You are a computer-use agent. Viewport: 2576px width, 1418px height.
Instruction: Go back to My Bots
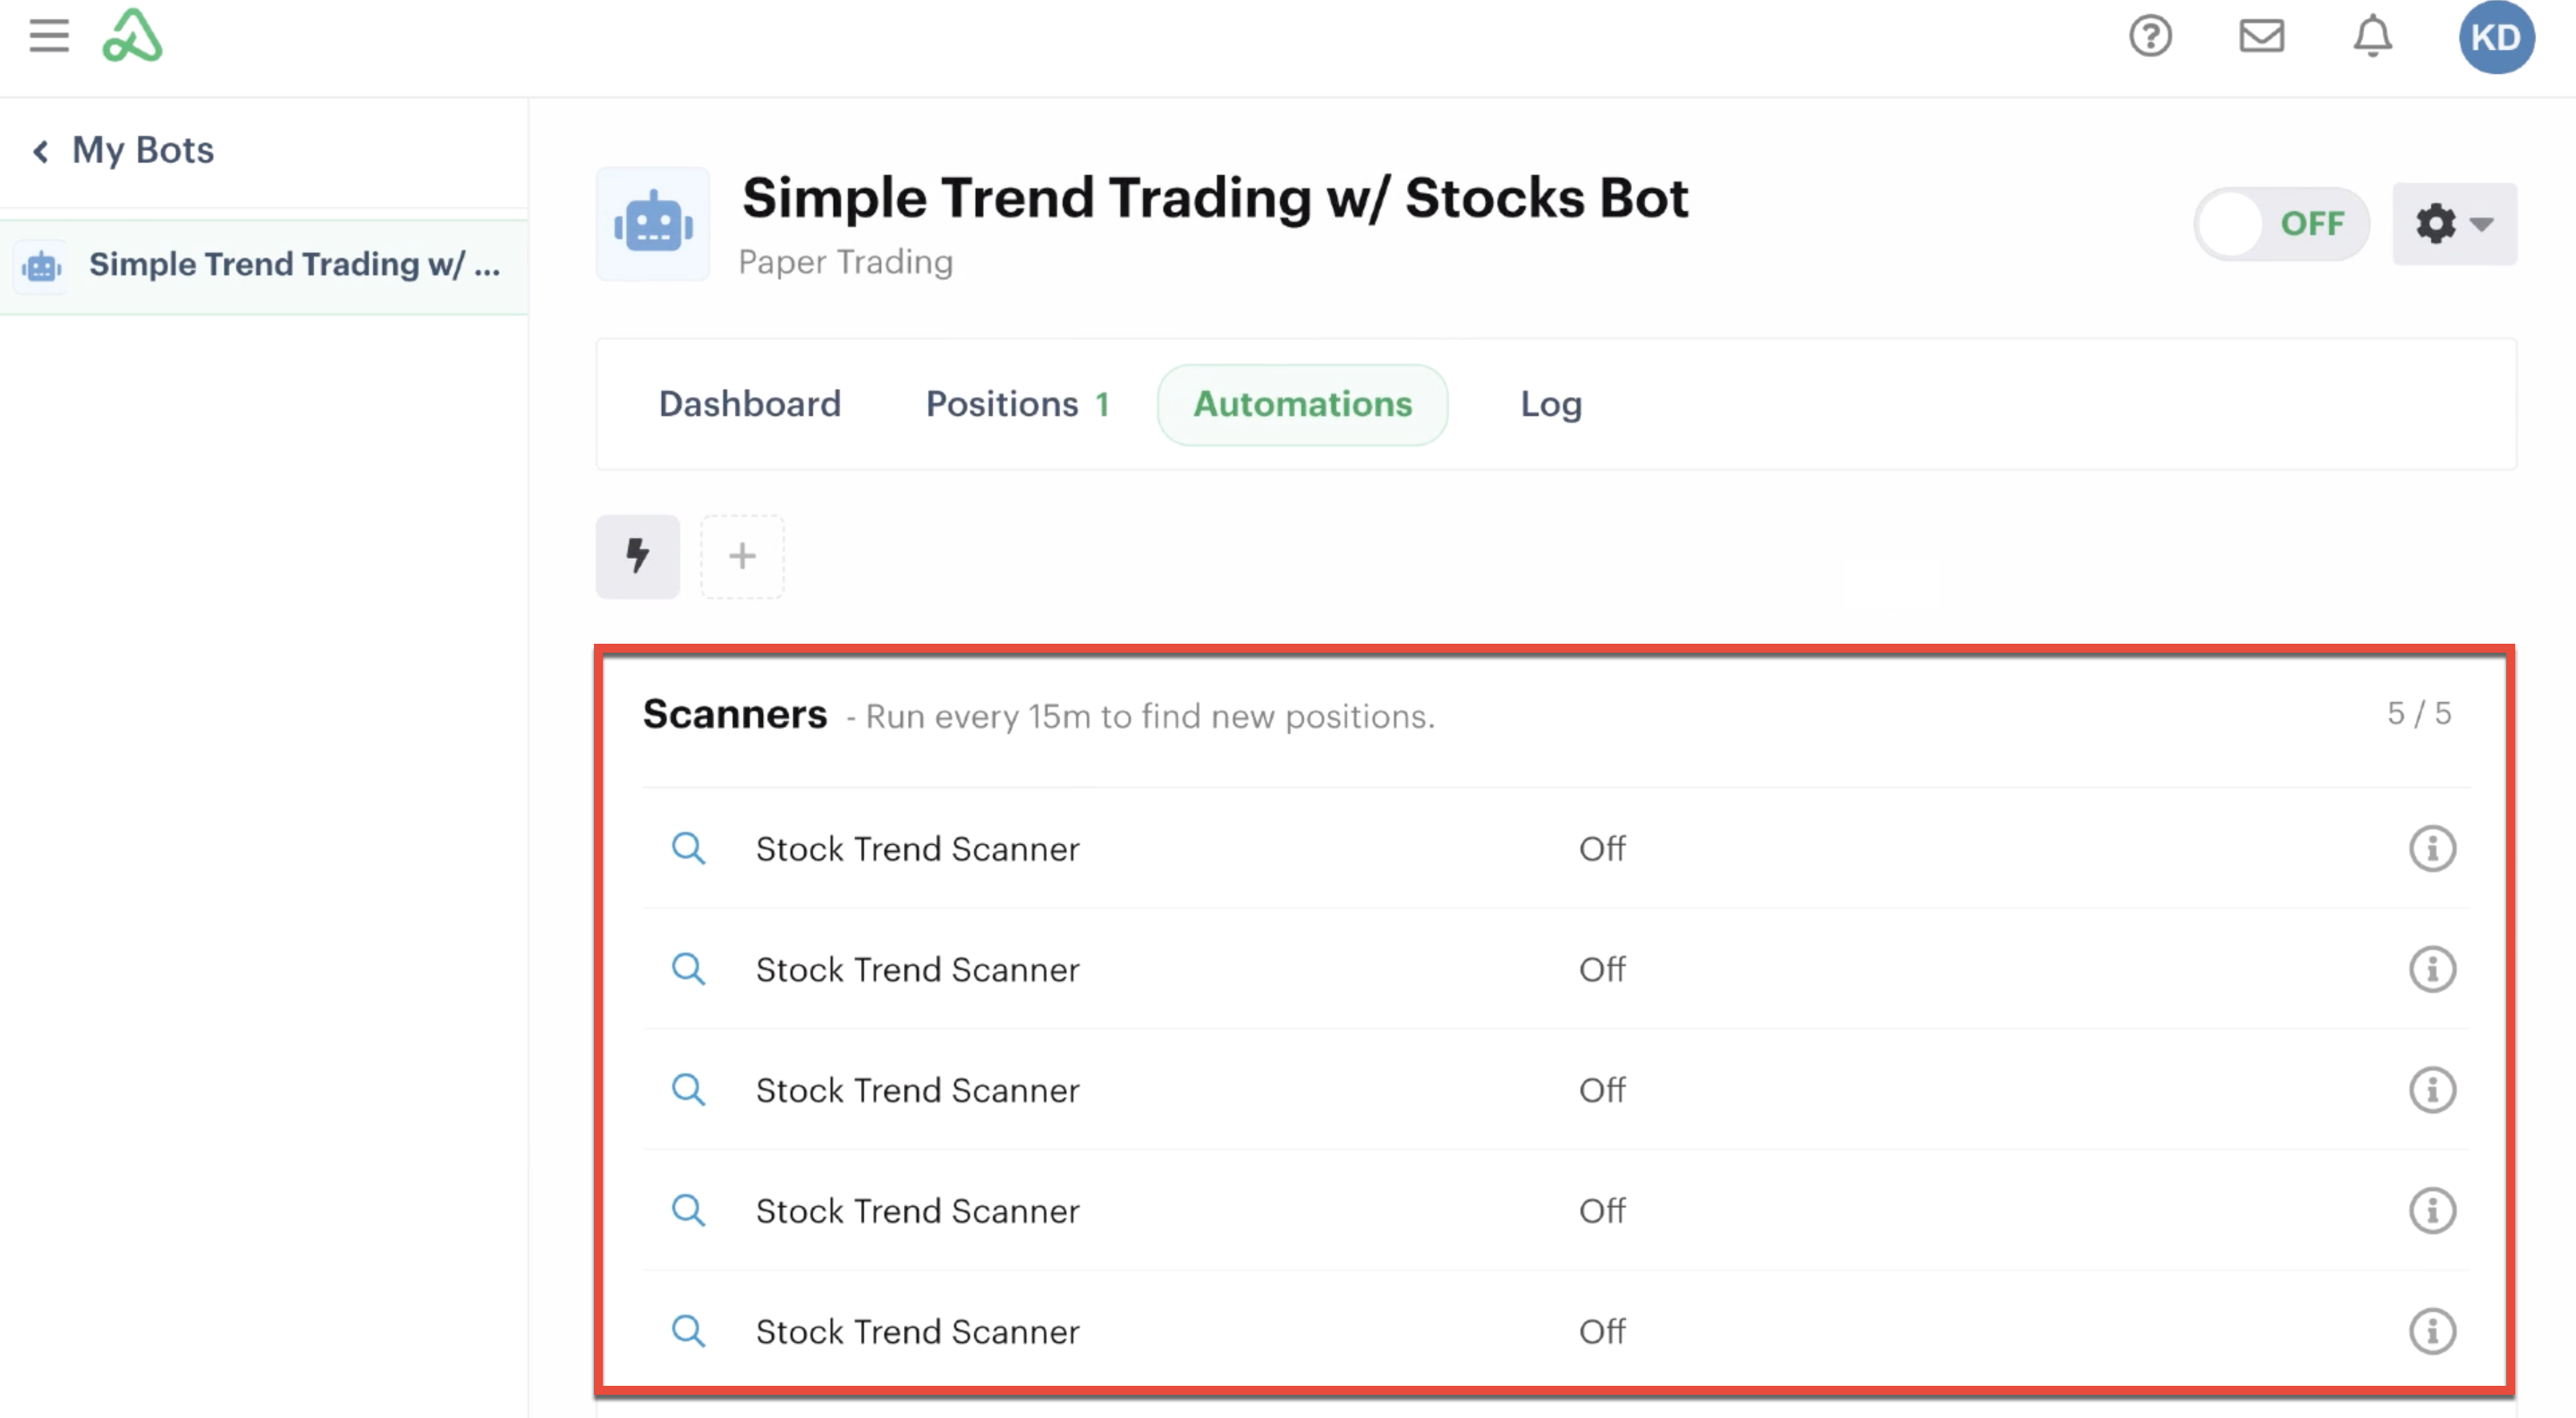[123, 151]
